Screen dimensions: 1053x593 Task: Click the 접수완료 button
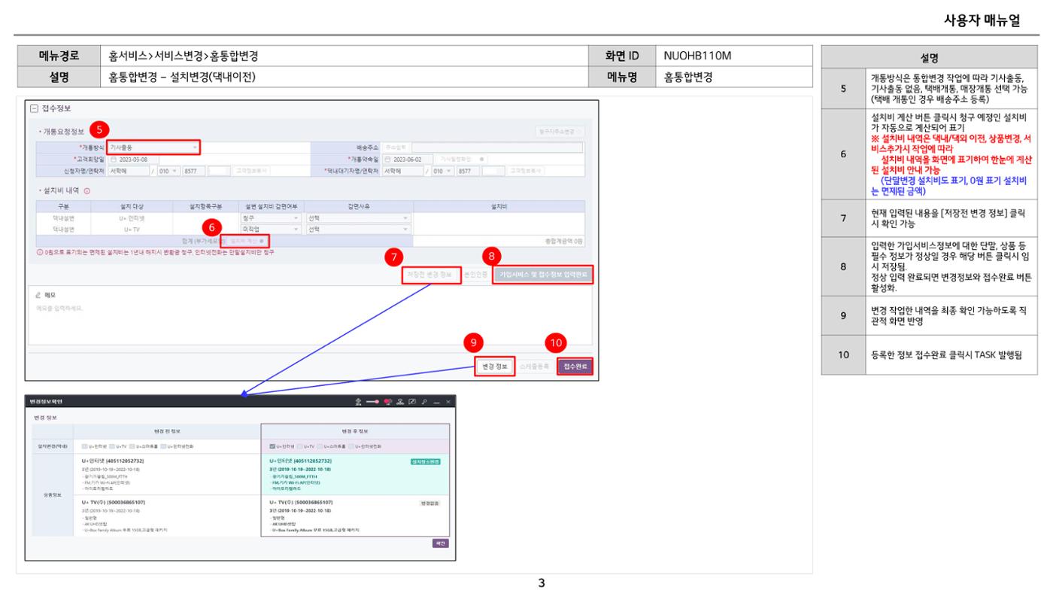click(576, 366)
